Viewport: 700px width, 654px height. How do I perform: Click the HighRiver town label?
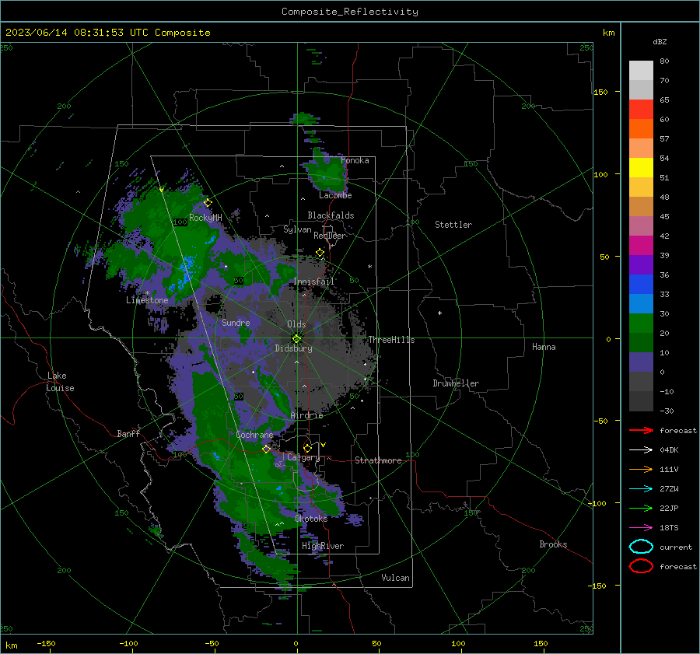323,546
